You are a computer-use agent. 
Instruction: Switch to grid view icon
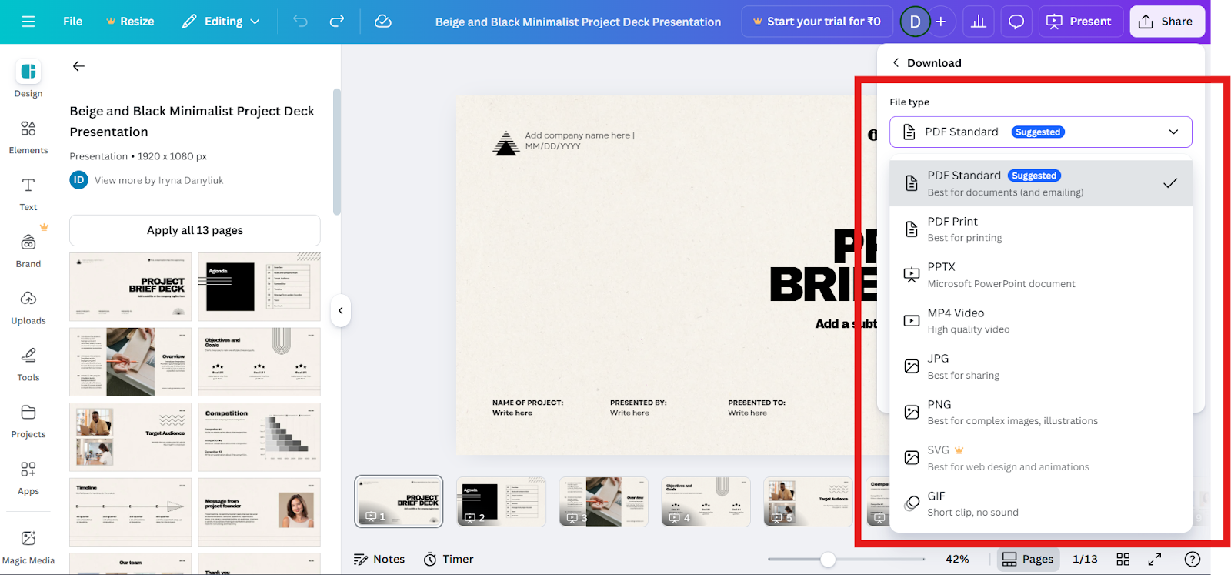(1123, 559)
